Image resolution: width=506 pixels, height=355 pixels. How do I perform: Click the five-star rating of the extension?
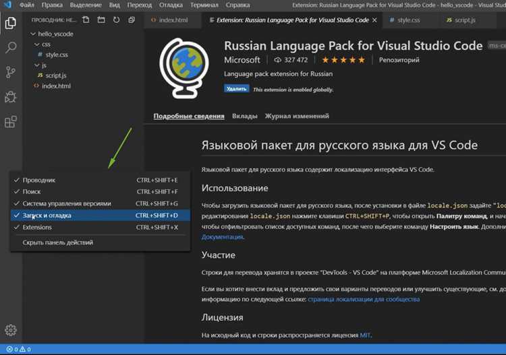tap(343, 60)
